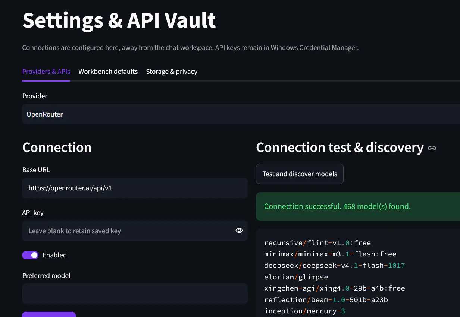Click the anchor link icon beside Connection test heading
This screenshot has width=460, height=317.
tap(432, 148)
